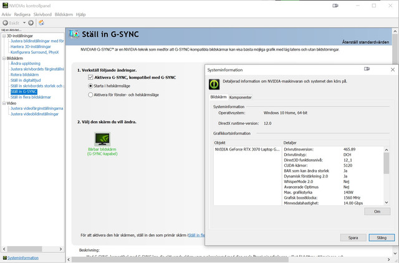This screenshot has width=399, height=263.
Task: Open Justera videofärginställningarna
Action: 37,109
